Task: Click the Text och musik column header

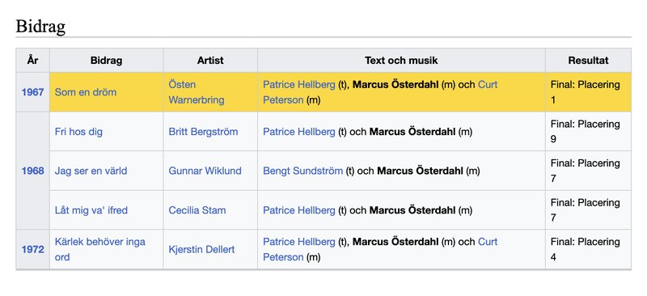Action: 401,61
